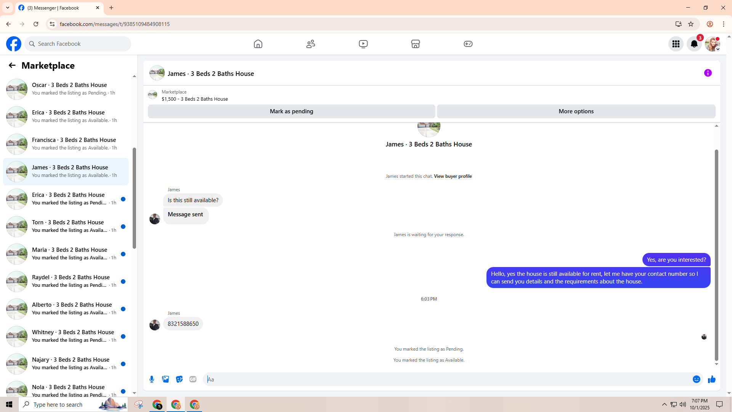This screenshot has height=412, width=732.
Task: Open Oscar's 3 Beds 2 Baths chat
Action: click(66, 89)
